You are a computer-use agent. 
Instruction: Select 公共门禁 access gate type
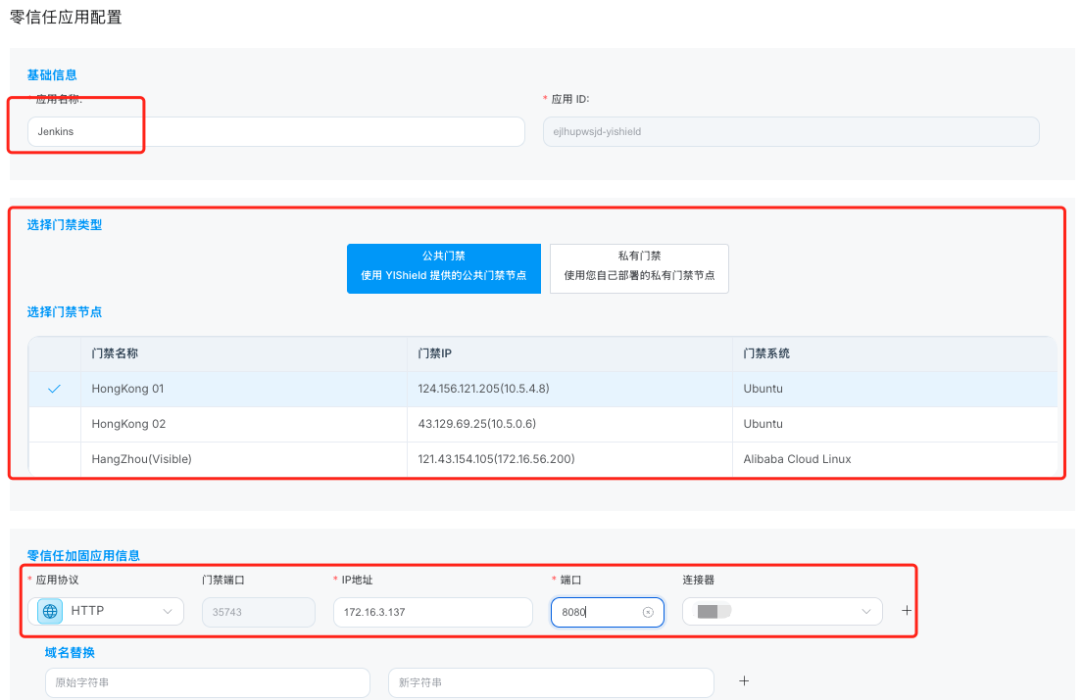tap(443, 268)
